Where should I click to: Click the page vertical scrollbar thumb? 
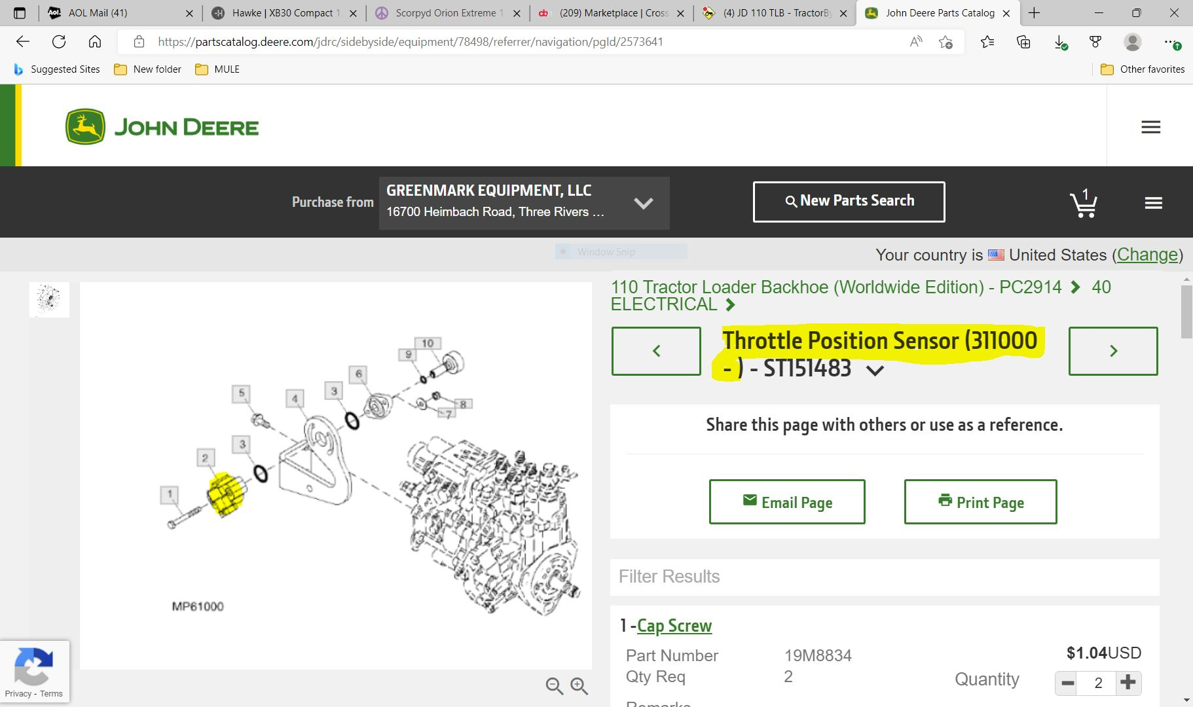click(x=1186, y=312)
